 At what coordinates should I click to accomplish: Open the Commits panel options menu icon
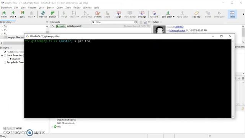point(149,22)
